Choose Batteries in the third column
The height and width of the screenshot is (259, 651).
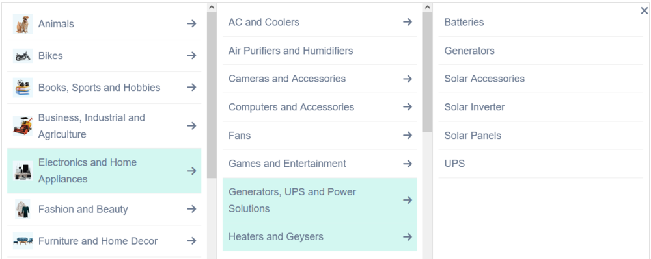[464, 22]
